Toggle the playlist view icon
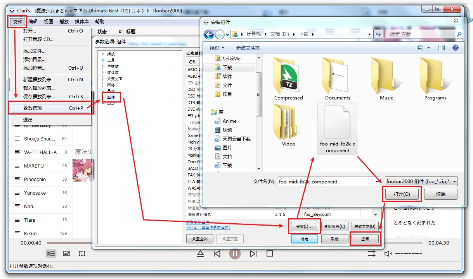 (51, 254)
